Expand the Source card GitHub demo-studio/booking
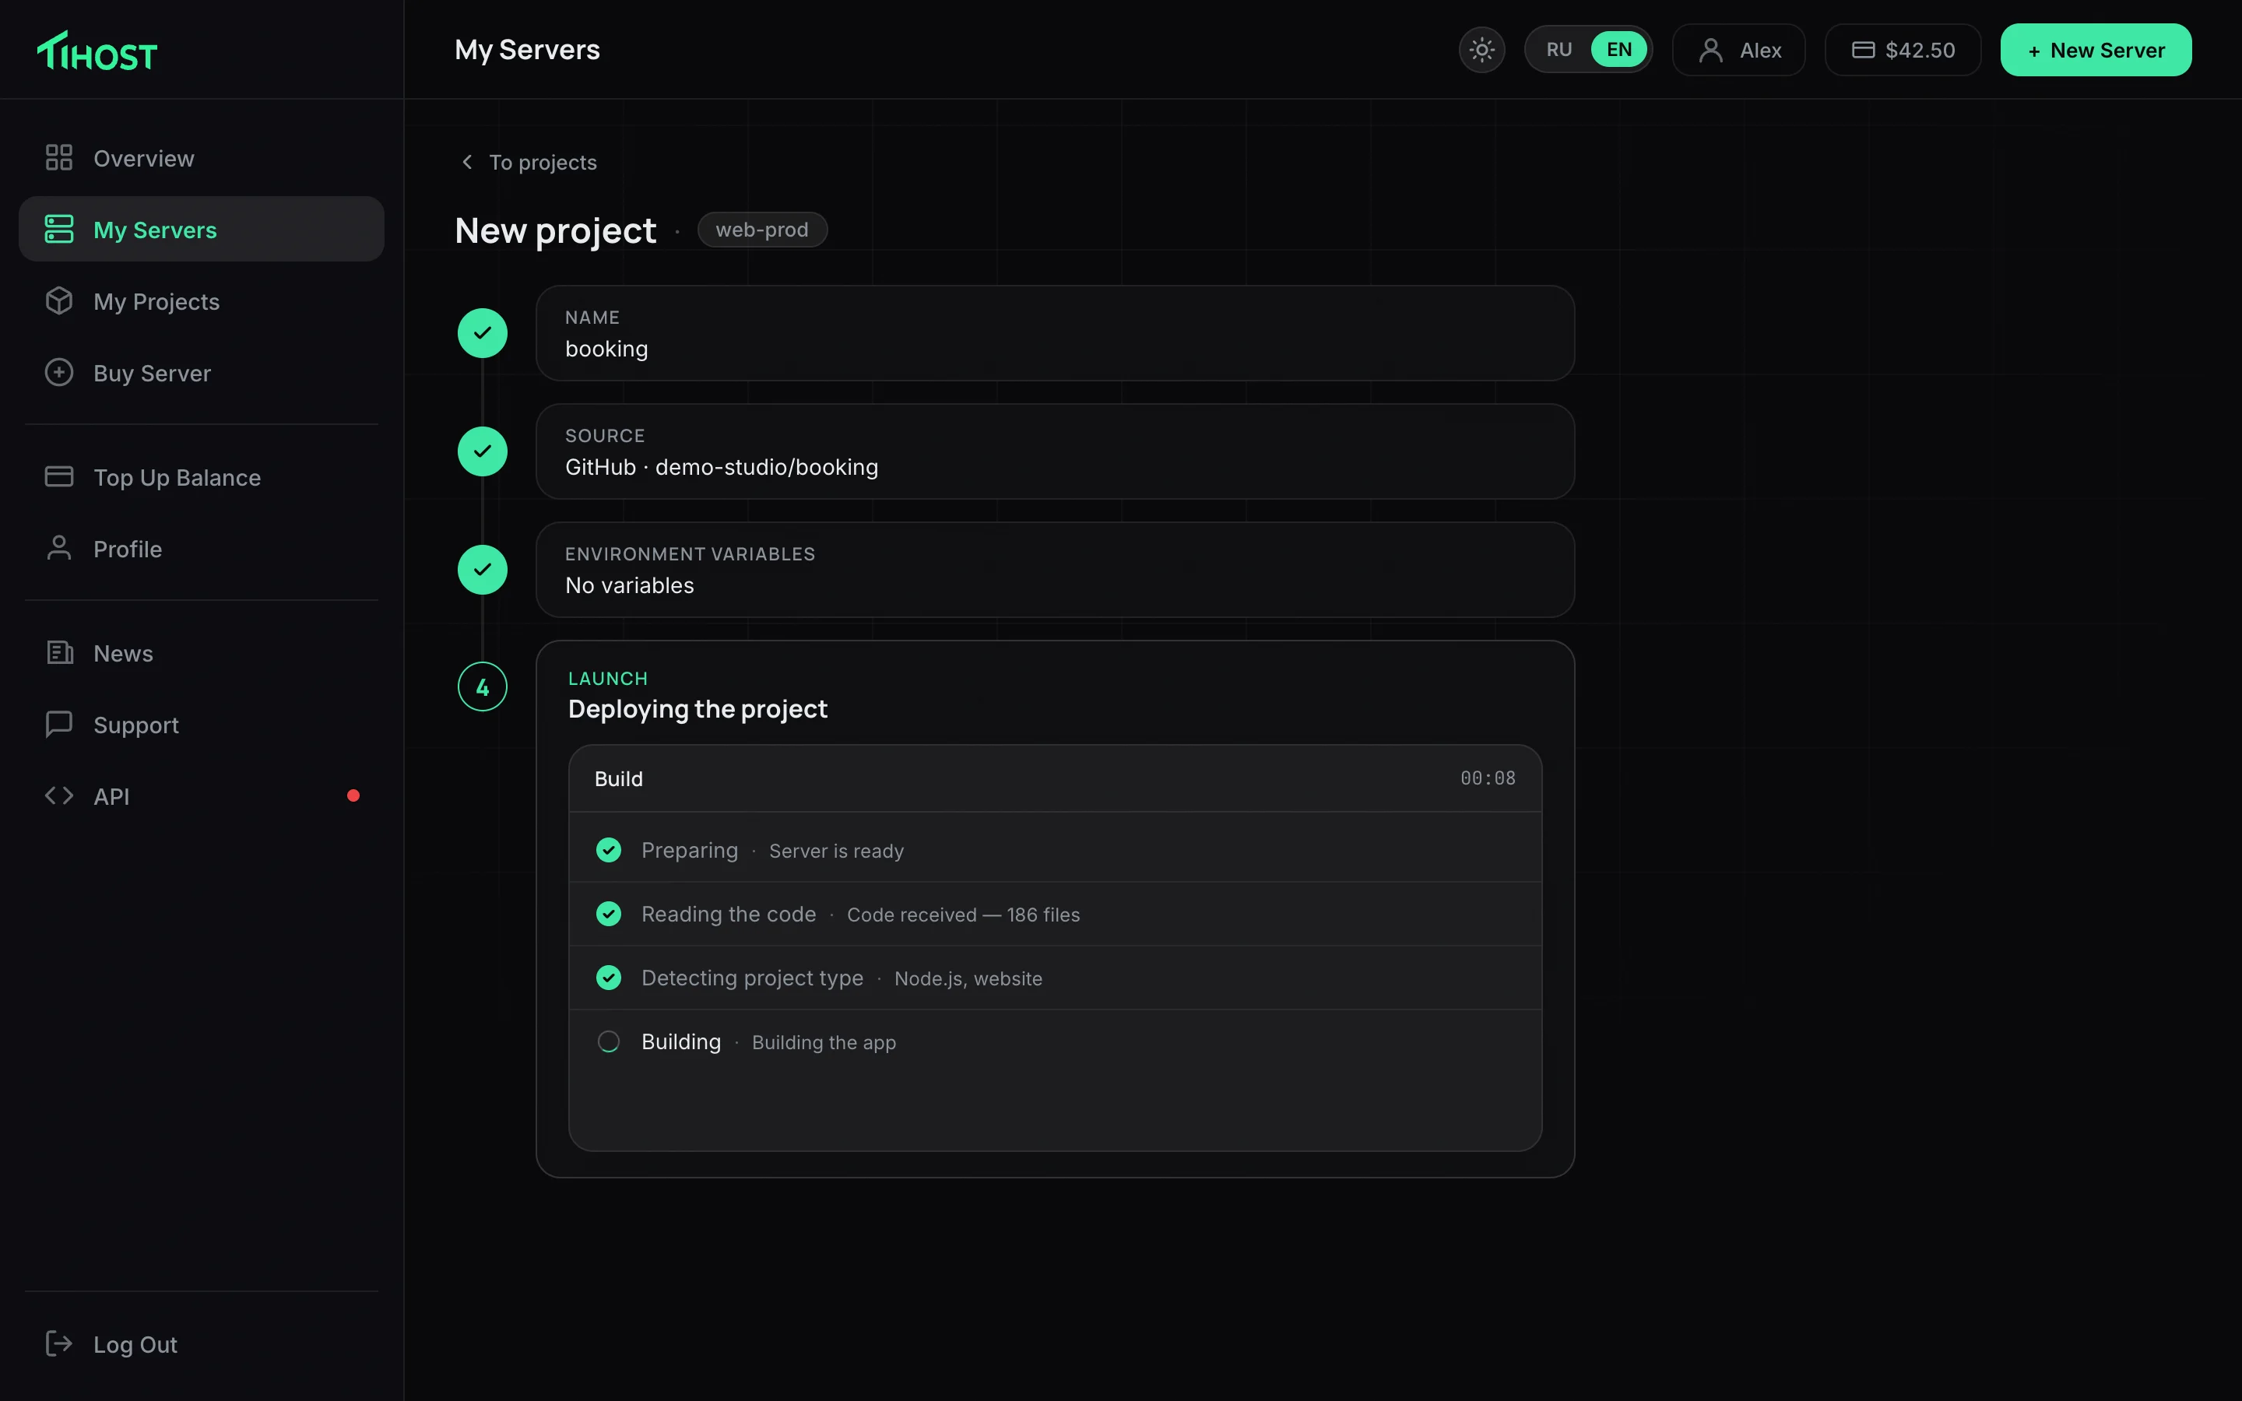The image size is (2242, 1401). click(x=1056, y=451)
